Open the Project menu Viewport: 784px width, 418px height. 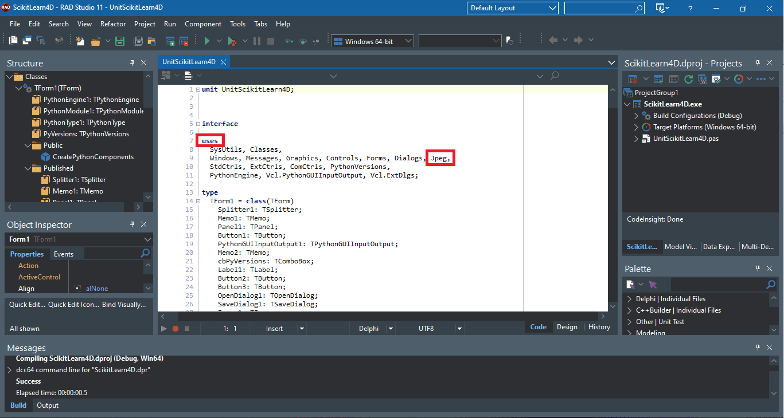coord(145,24)
